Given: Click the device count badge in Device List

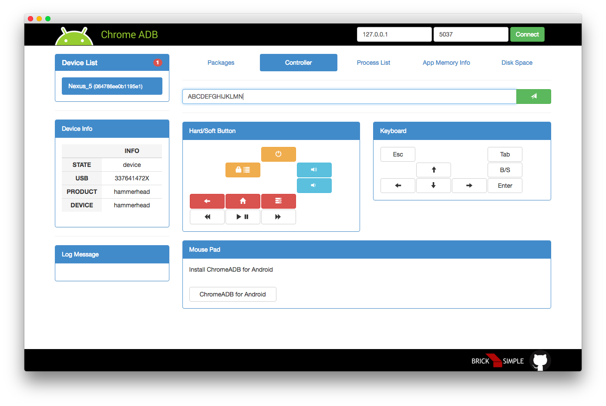Looking at the screenshot, I should coord(158,63).
